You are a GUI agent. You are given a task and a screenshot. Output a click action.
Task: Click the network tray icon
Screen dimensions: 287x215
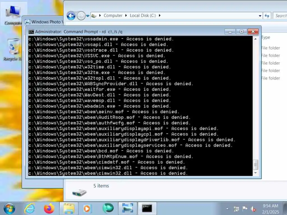tap(236, 209)
